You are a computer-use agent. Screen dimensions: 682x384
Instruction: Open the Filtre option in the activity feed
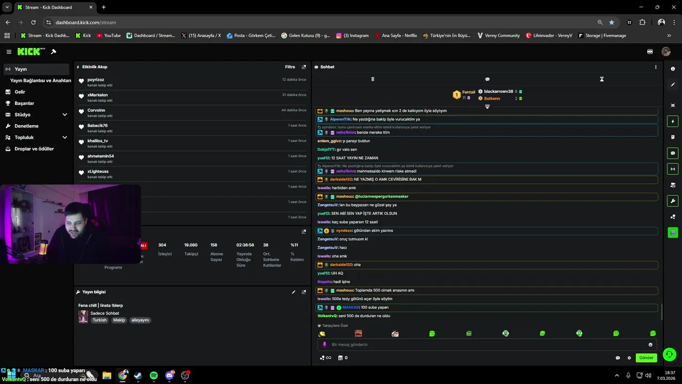tap(290, 67)
